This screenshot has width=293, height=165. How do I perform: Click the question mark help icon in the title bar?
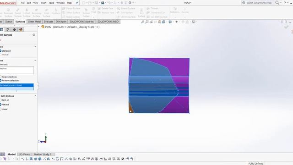(285, 3)
